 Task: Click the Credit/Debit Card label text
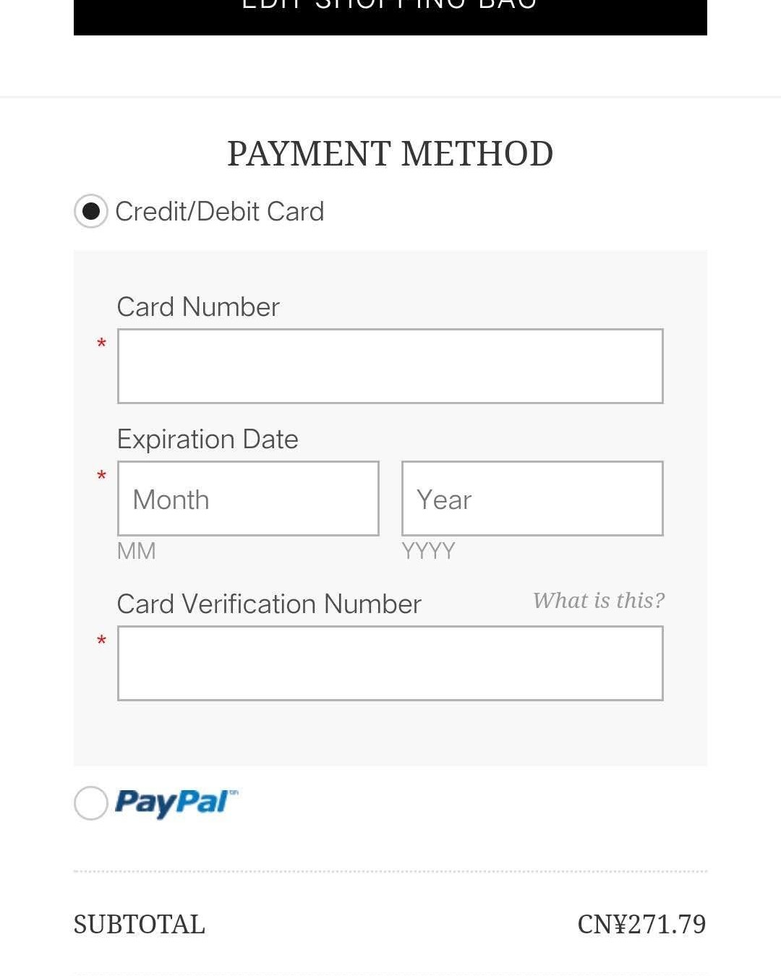tap(219, 212)
